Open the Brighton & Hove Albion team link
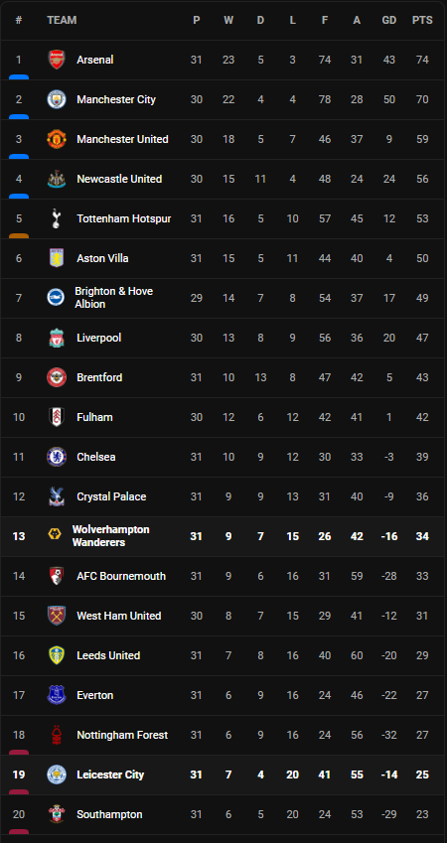The image size is (447, 843). [x=113, y=298]
